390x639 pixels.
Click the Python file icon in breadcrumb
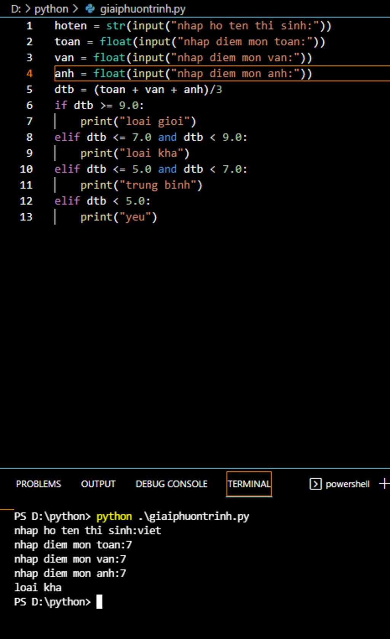click(90, 8)
